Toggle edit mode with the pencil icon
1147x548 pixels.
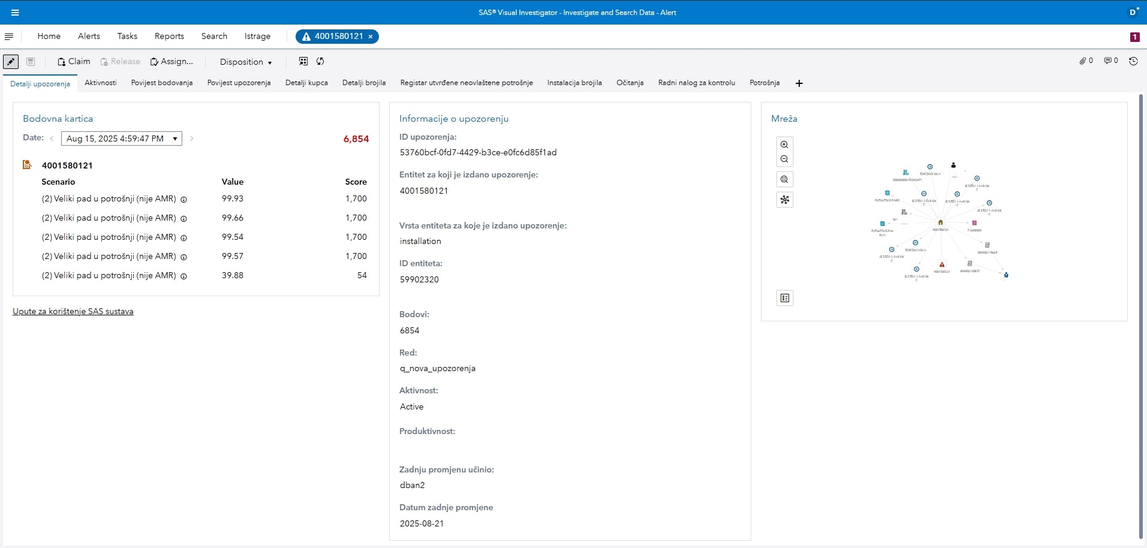tap(11, 61)
